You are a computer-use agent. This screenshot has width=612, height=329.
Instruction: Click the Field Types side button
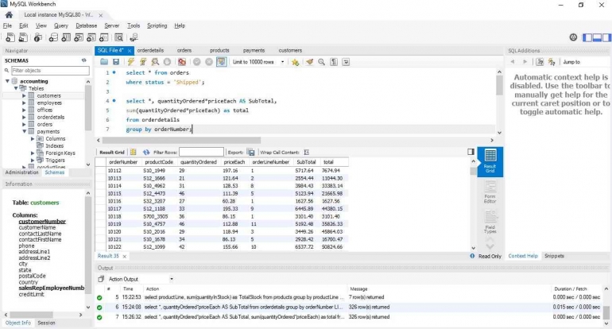click(x=490, y=222)
